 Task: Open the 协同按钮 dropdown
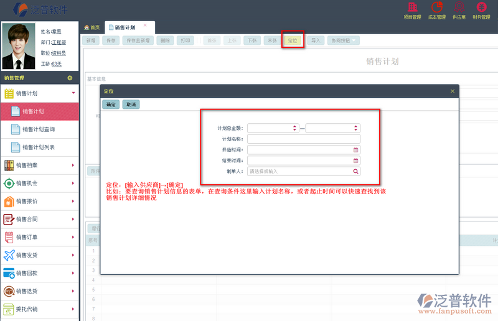(344, 40)
